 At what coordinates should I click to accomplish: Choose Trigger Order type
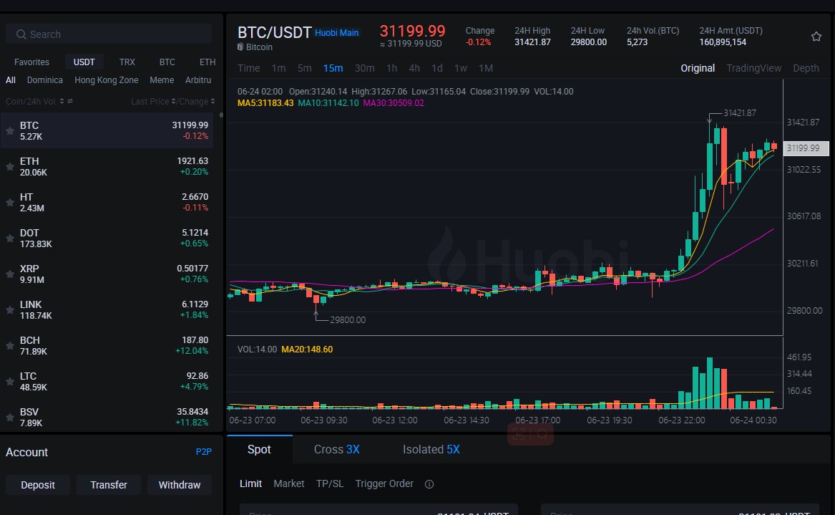pos(384,483)
